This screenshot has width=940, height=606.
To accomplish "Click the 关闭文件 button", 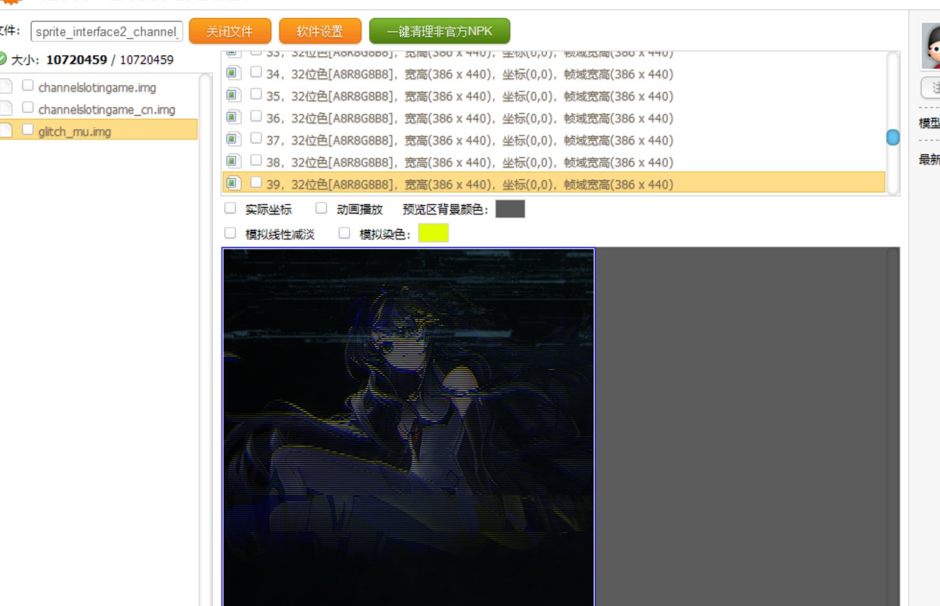I will coord(230,31).
